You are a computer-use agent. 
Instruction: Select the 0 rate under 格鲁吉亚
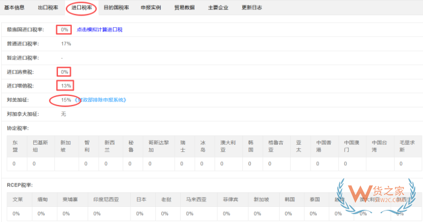click(x=270, y=163)
